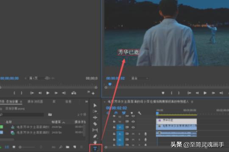The width and height of the screenshot is (229, 152).
Task: Switch to the Media Browser tab
Action: [x=35, y=101]
